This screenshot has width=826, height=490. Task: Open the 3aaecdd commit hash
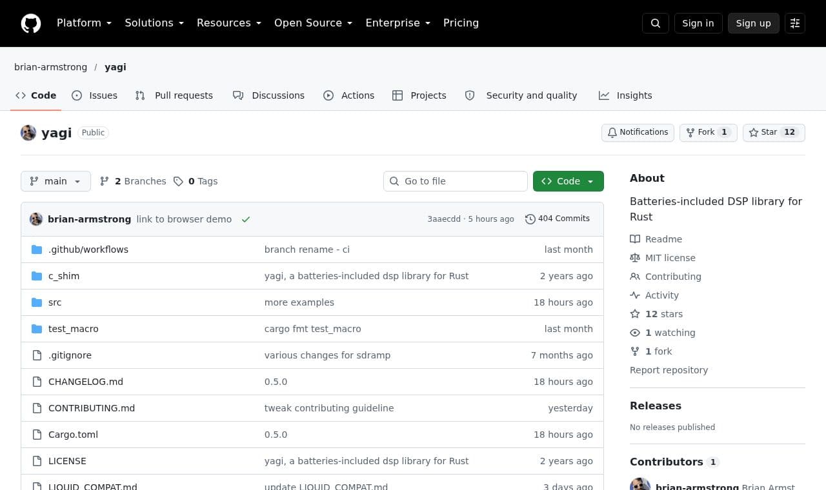[x=444, y=219]
